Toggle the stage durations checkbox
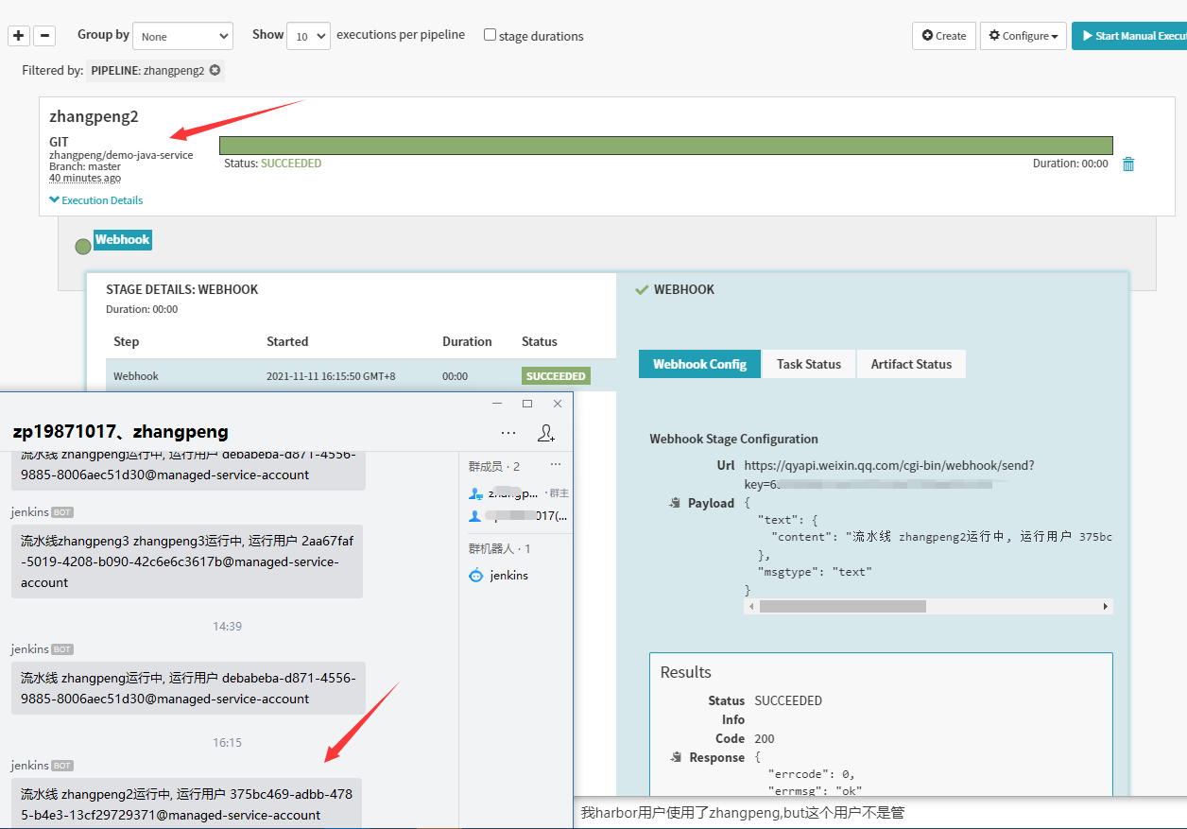The width and height of the screenshot is (1187, 829). 490,35
